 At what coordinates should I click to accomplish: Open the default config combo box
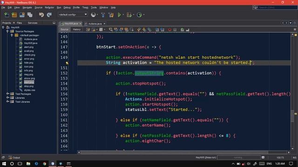point(73,14)
